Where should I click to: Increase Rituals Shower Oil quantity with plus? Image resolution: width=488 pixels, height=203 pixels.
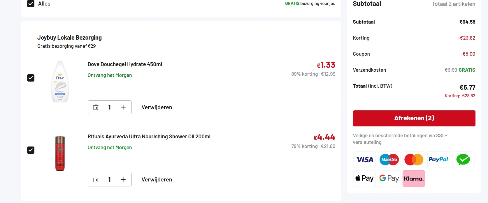(123, 180)
